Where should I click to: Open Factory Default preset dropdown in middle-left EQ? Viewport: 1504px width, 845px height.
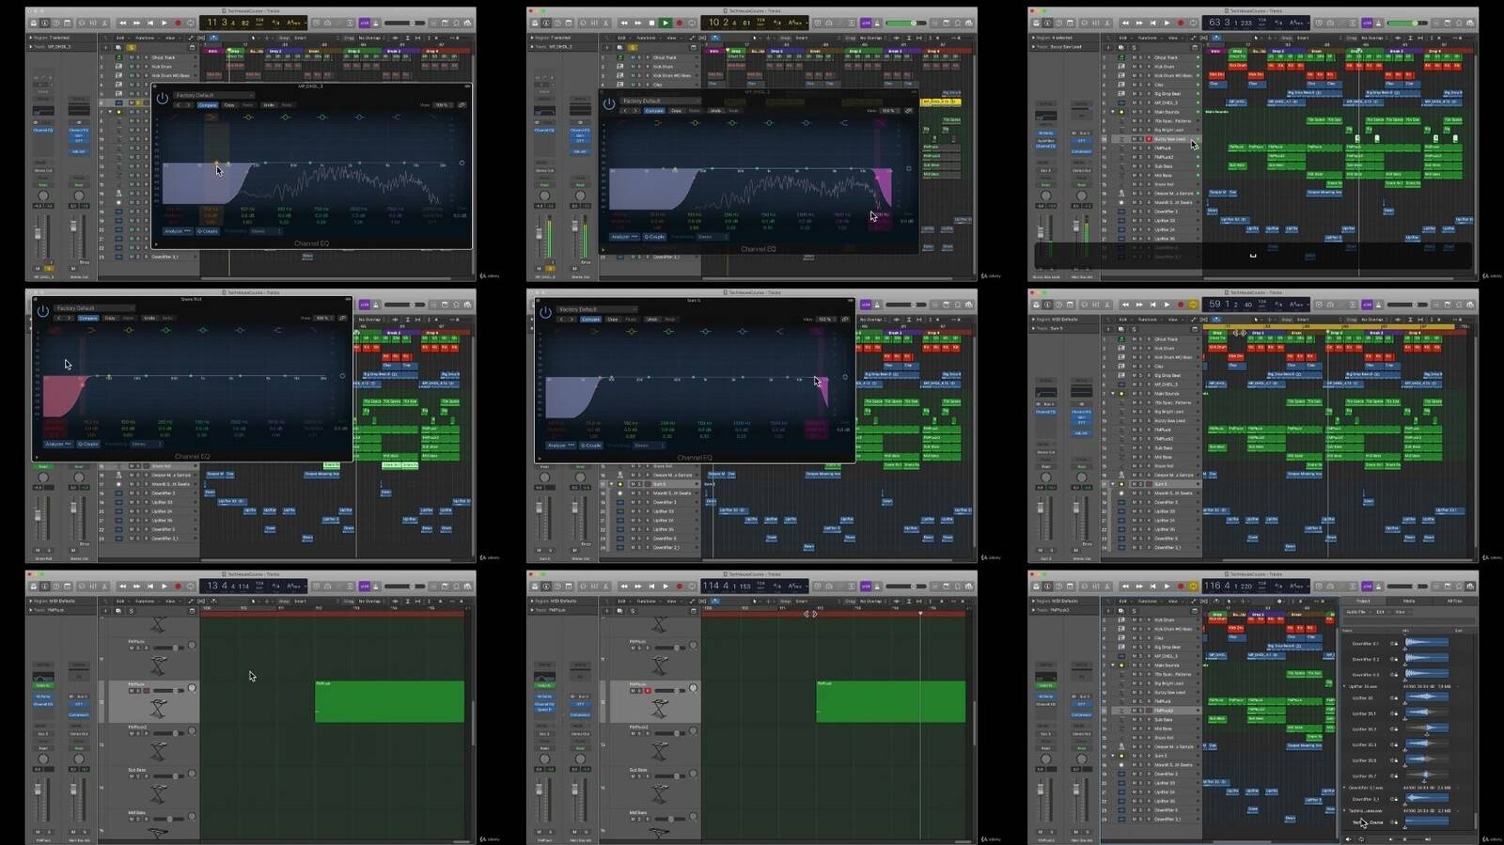(x=94, y=308)
